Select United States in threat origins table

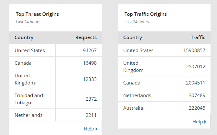tap(30, 51)
